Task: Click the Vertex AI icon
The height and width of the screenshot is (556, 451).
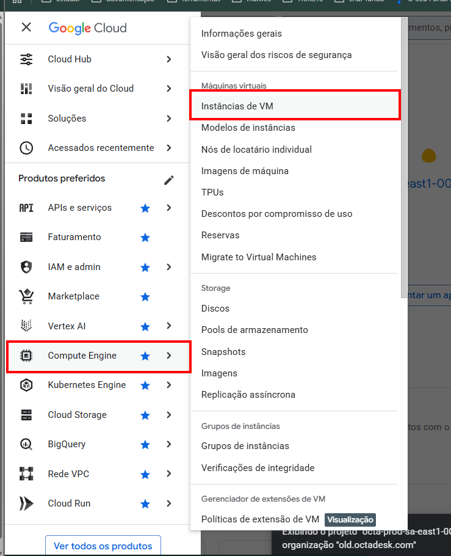Action: pos(26,326)
